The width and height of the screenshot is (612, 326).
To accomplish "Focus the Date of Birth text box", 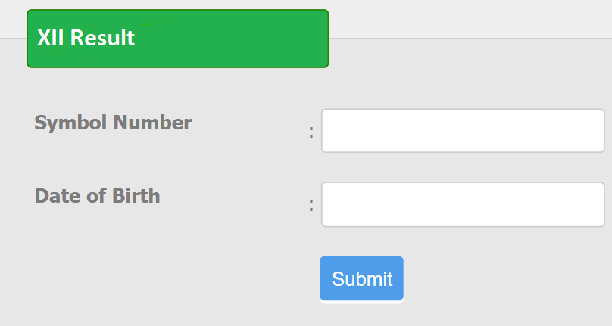I will point(463,204).
